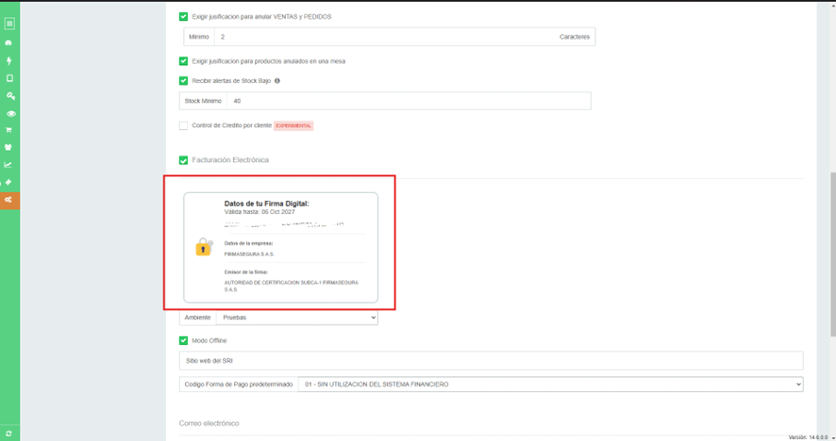
Task: Click 'Datos de la empresa:' label
Action: tap(248, 243)
